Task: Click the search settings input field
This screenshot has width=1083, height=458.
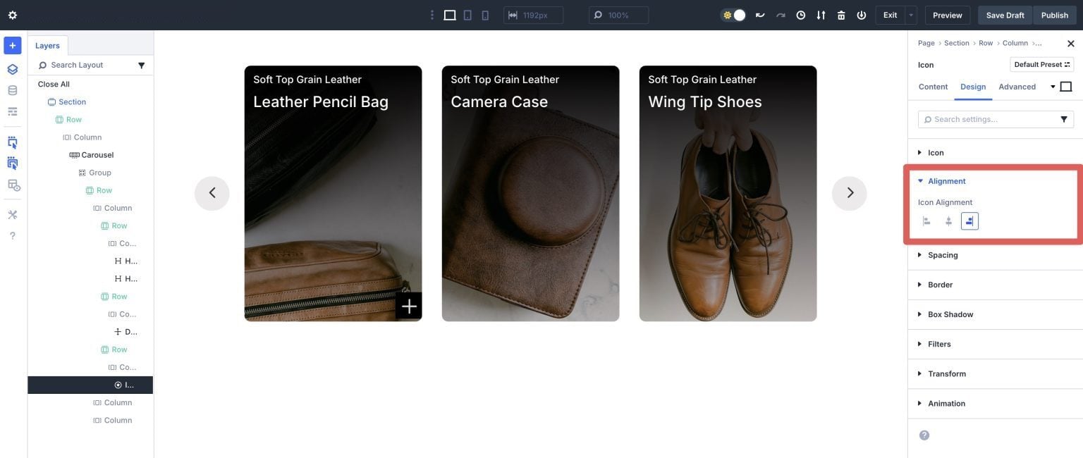Action: [987, 118]
